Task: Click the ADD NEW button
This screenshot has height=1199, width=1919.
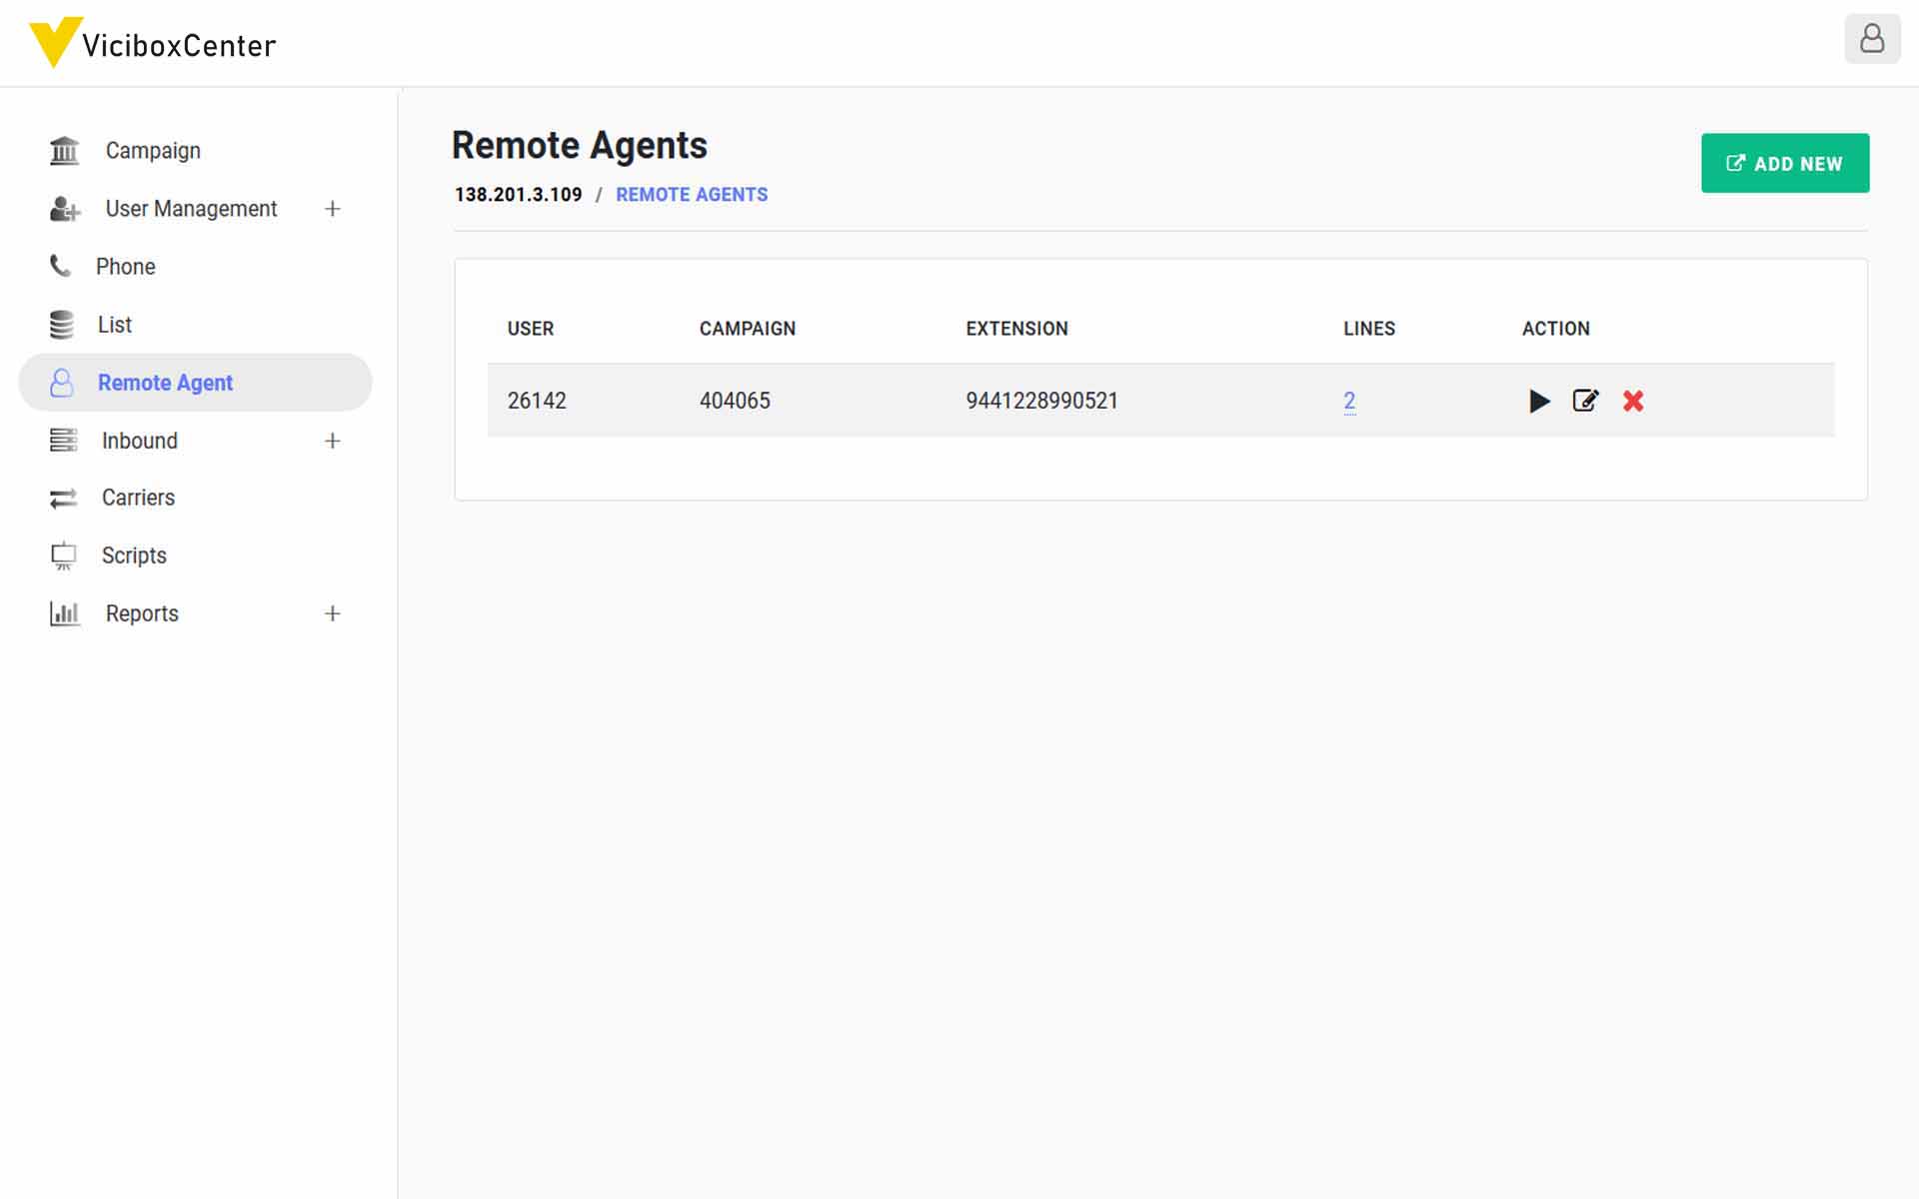Action: 1785,162
